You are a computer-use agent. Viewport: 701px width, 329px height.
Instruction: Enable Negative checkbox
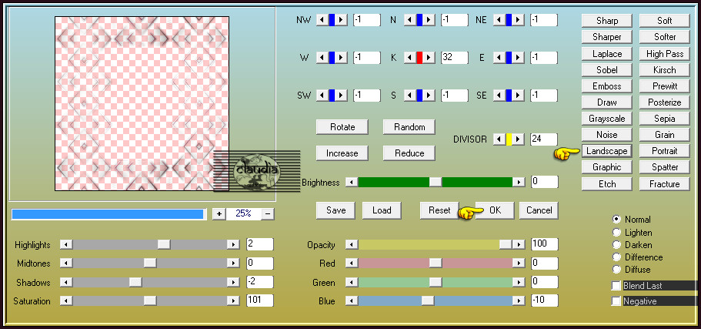pos(616,301)
